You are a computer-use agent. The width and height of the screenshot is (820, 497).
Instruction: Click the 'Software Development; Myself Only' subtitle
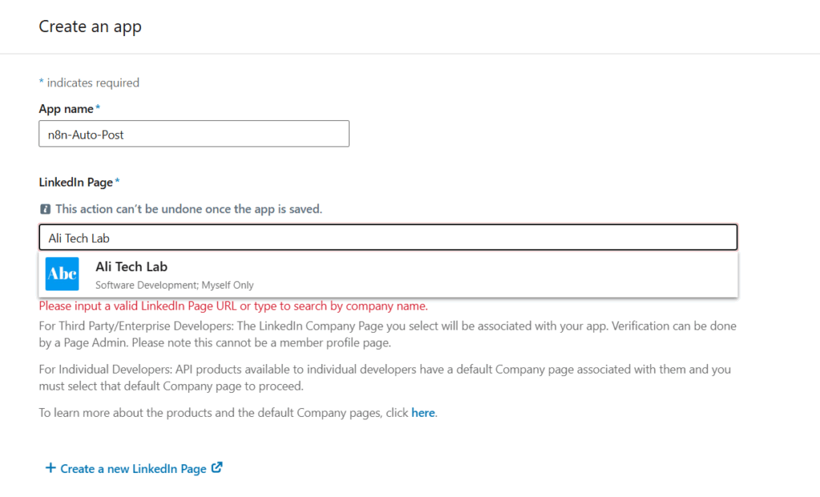[x=174, y=285]
